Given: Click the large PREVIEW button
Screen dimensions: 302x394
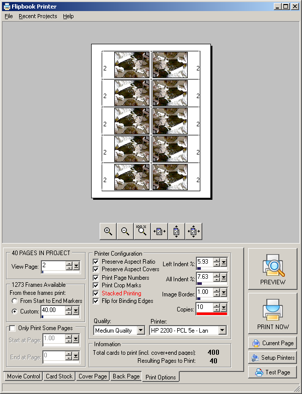Looking at the screenshot, I should (272, 269).
